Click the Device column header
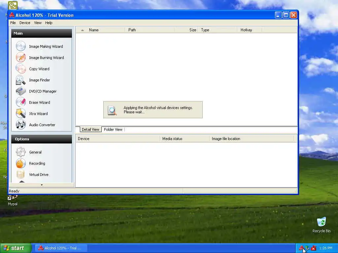This screenshot has height=253, width=338. 118,139
